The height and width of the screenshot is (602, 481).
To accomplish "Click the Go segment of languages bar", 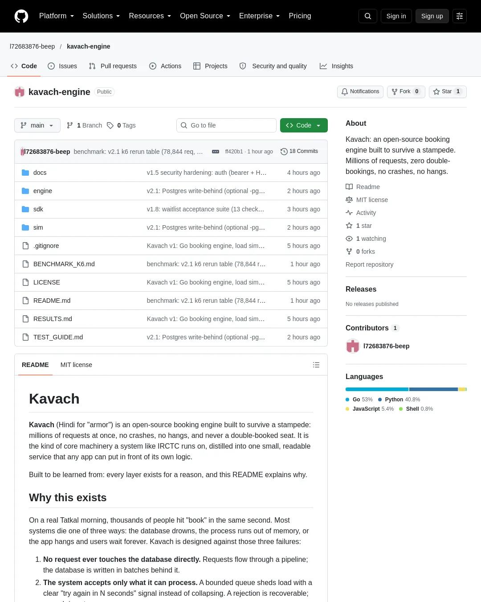I will [377, 389].
